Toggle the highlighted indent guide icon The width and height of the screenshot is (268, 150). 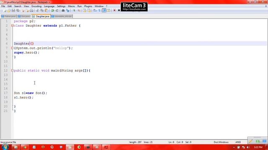(x=104, y=10)
